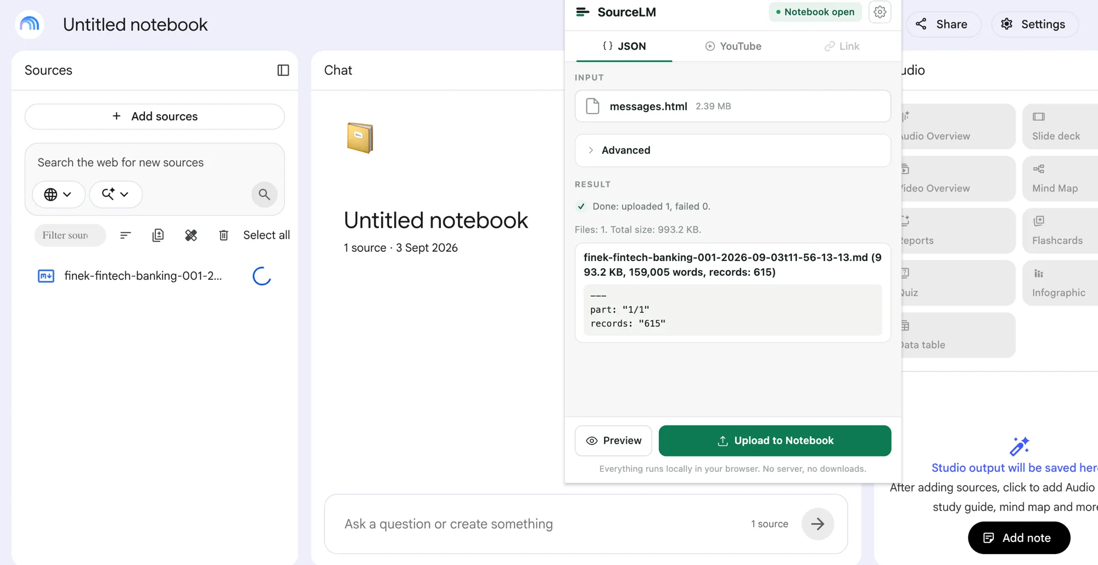The image size is (1098, 565).
Task: Click the Untitled notebook title in header
Action: pyautogui.click(x=135, y=25)
